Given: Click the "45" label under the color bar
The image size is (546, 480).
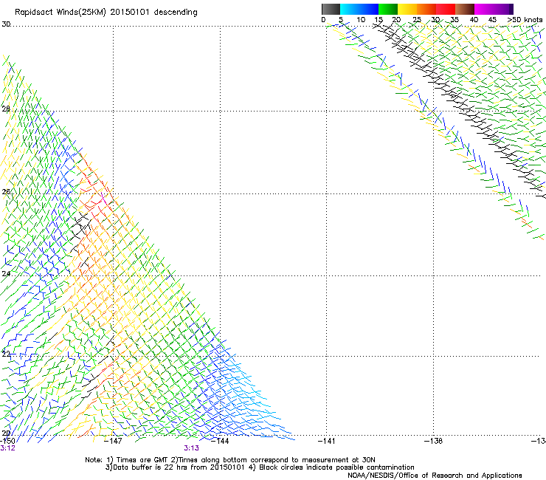Looking at the screenshot, I should tap(492, 20).
